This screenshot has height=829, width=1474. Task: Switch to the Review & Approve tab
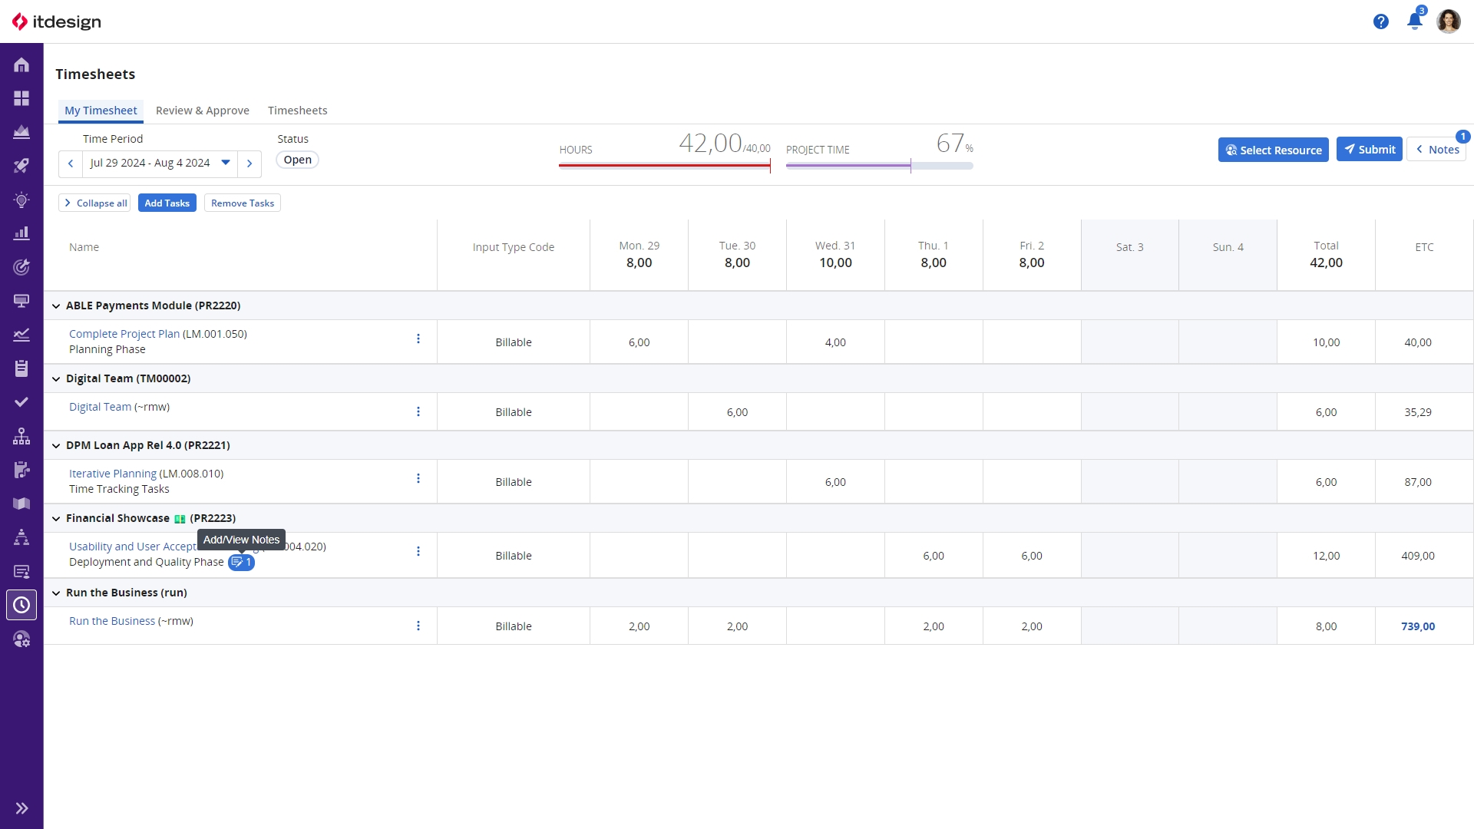point(202,111)
